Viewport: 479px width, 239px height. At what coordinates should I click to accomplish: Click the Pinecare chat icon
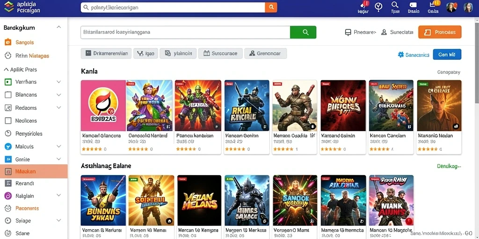click(348, 32)
